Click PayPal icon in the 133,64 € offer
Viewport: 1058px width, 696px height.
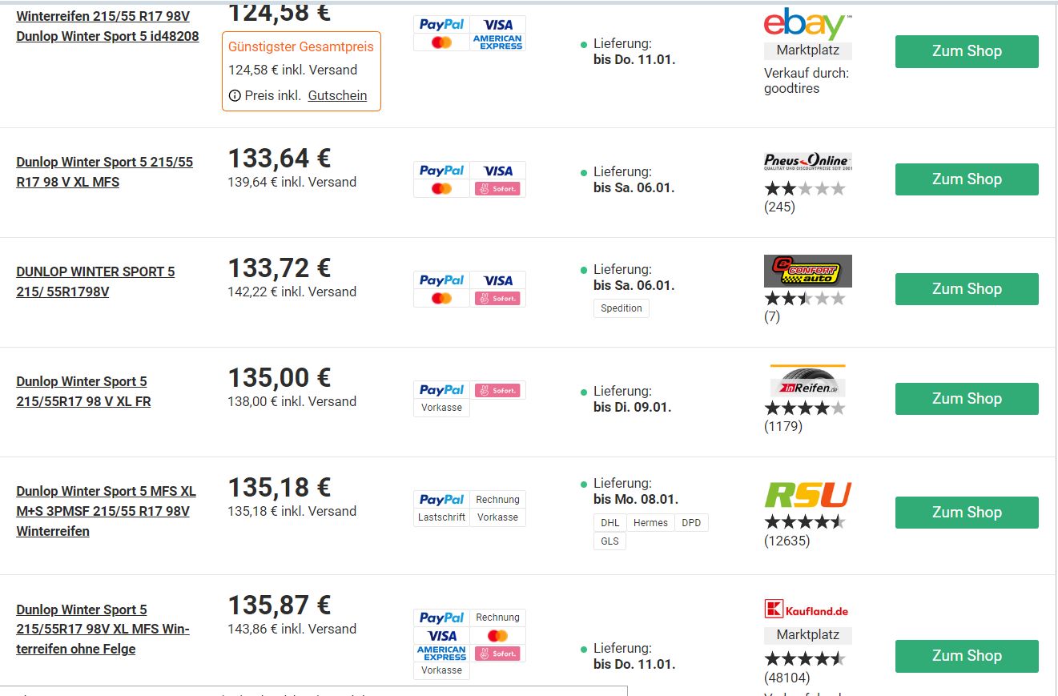[441, 171]
